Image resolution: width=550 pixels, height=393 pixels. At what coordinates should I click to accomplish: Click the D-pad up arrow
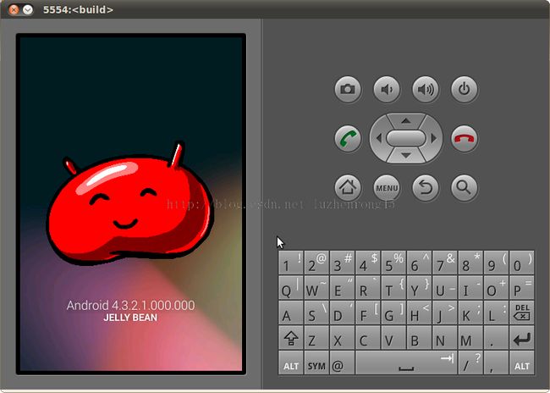[x=406, y=121]
